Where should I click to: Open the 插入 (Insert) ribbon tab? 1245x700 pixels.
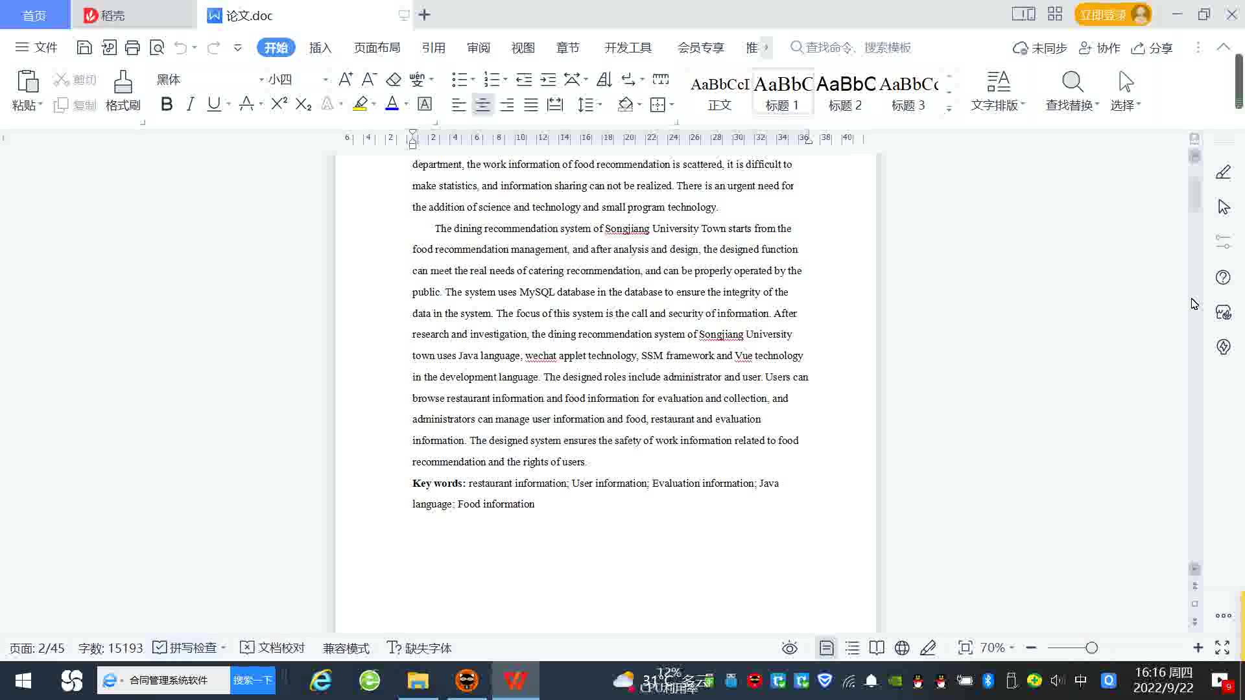click(x=320, y=47)
